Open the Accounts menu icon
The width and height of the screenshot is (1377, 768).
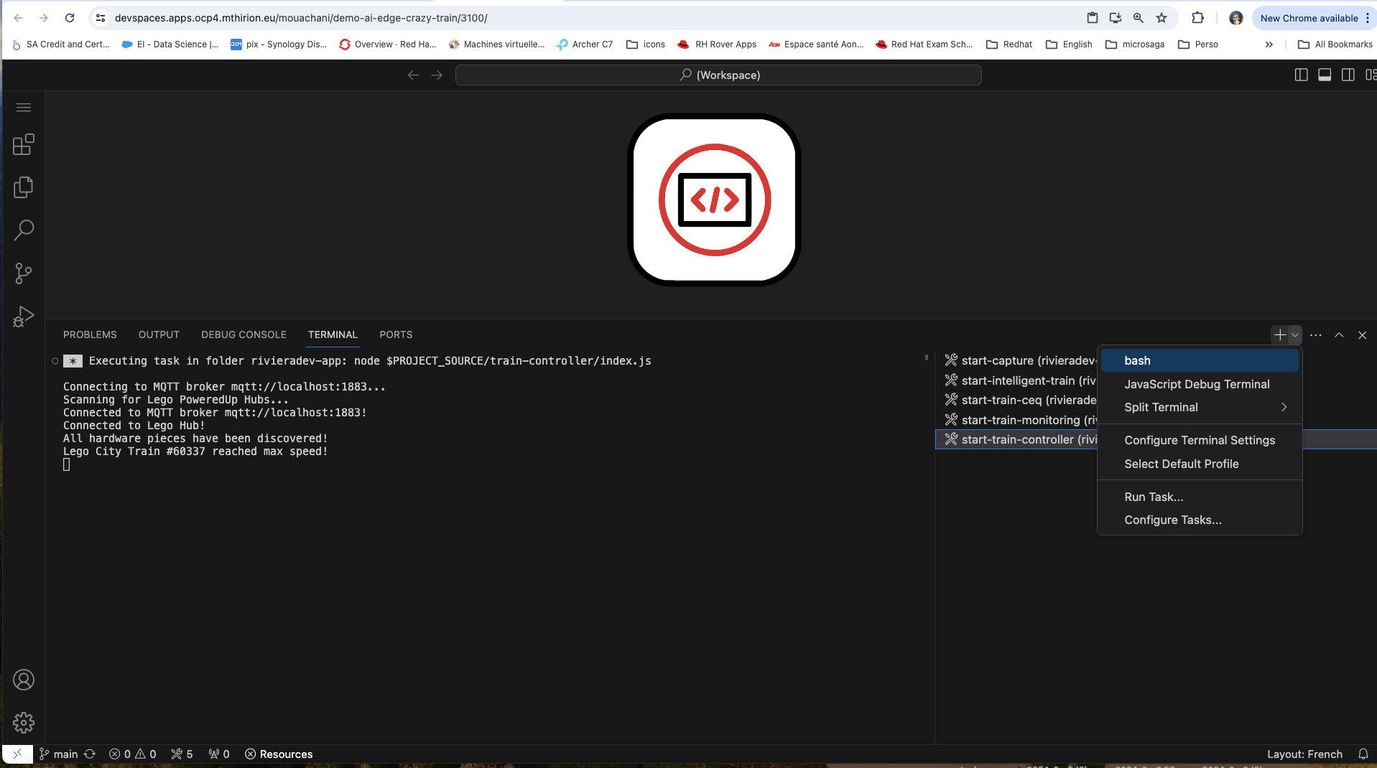(24, 680)
